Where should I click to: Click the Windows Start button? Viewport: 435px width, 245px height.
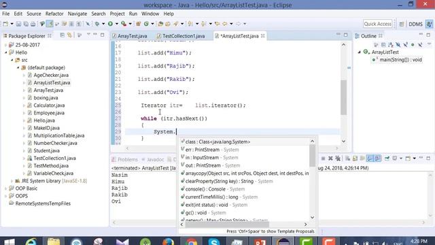(x=9, y=242)
